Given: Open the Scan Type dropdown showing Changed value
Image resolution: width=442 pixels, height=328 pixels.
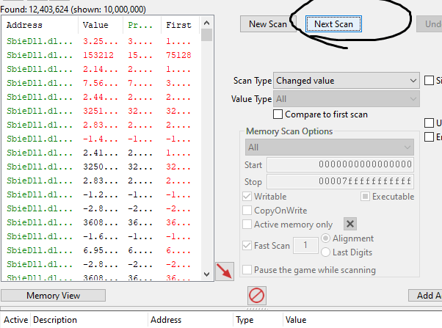Looking at the screenshot, I should click(347, 81).
